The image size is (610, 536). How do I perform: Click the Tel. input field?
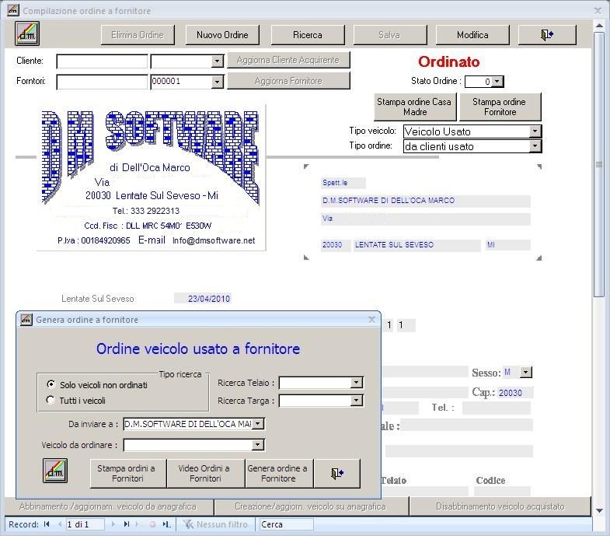pos(497,408)
